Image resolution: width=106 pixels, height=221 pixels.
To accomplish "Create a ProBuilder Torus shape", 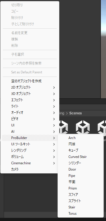I will click(x=81, y=214).
